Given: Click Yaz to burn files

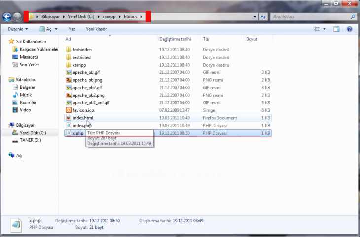Looking at the screenshot, I should 72,29.
